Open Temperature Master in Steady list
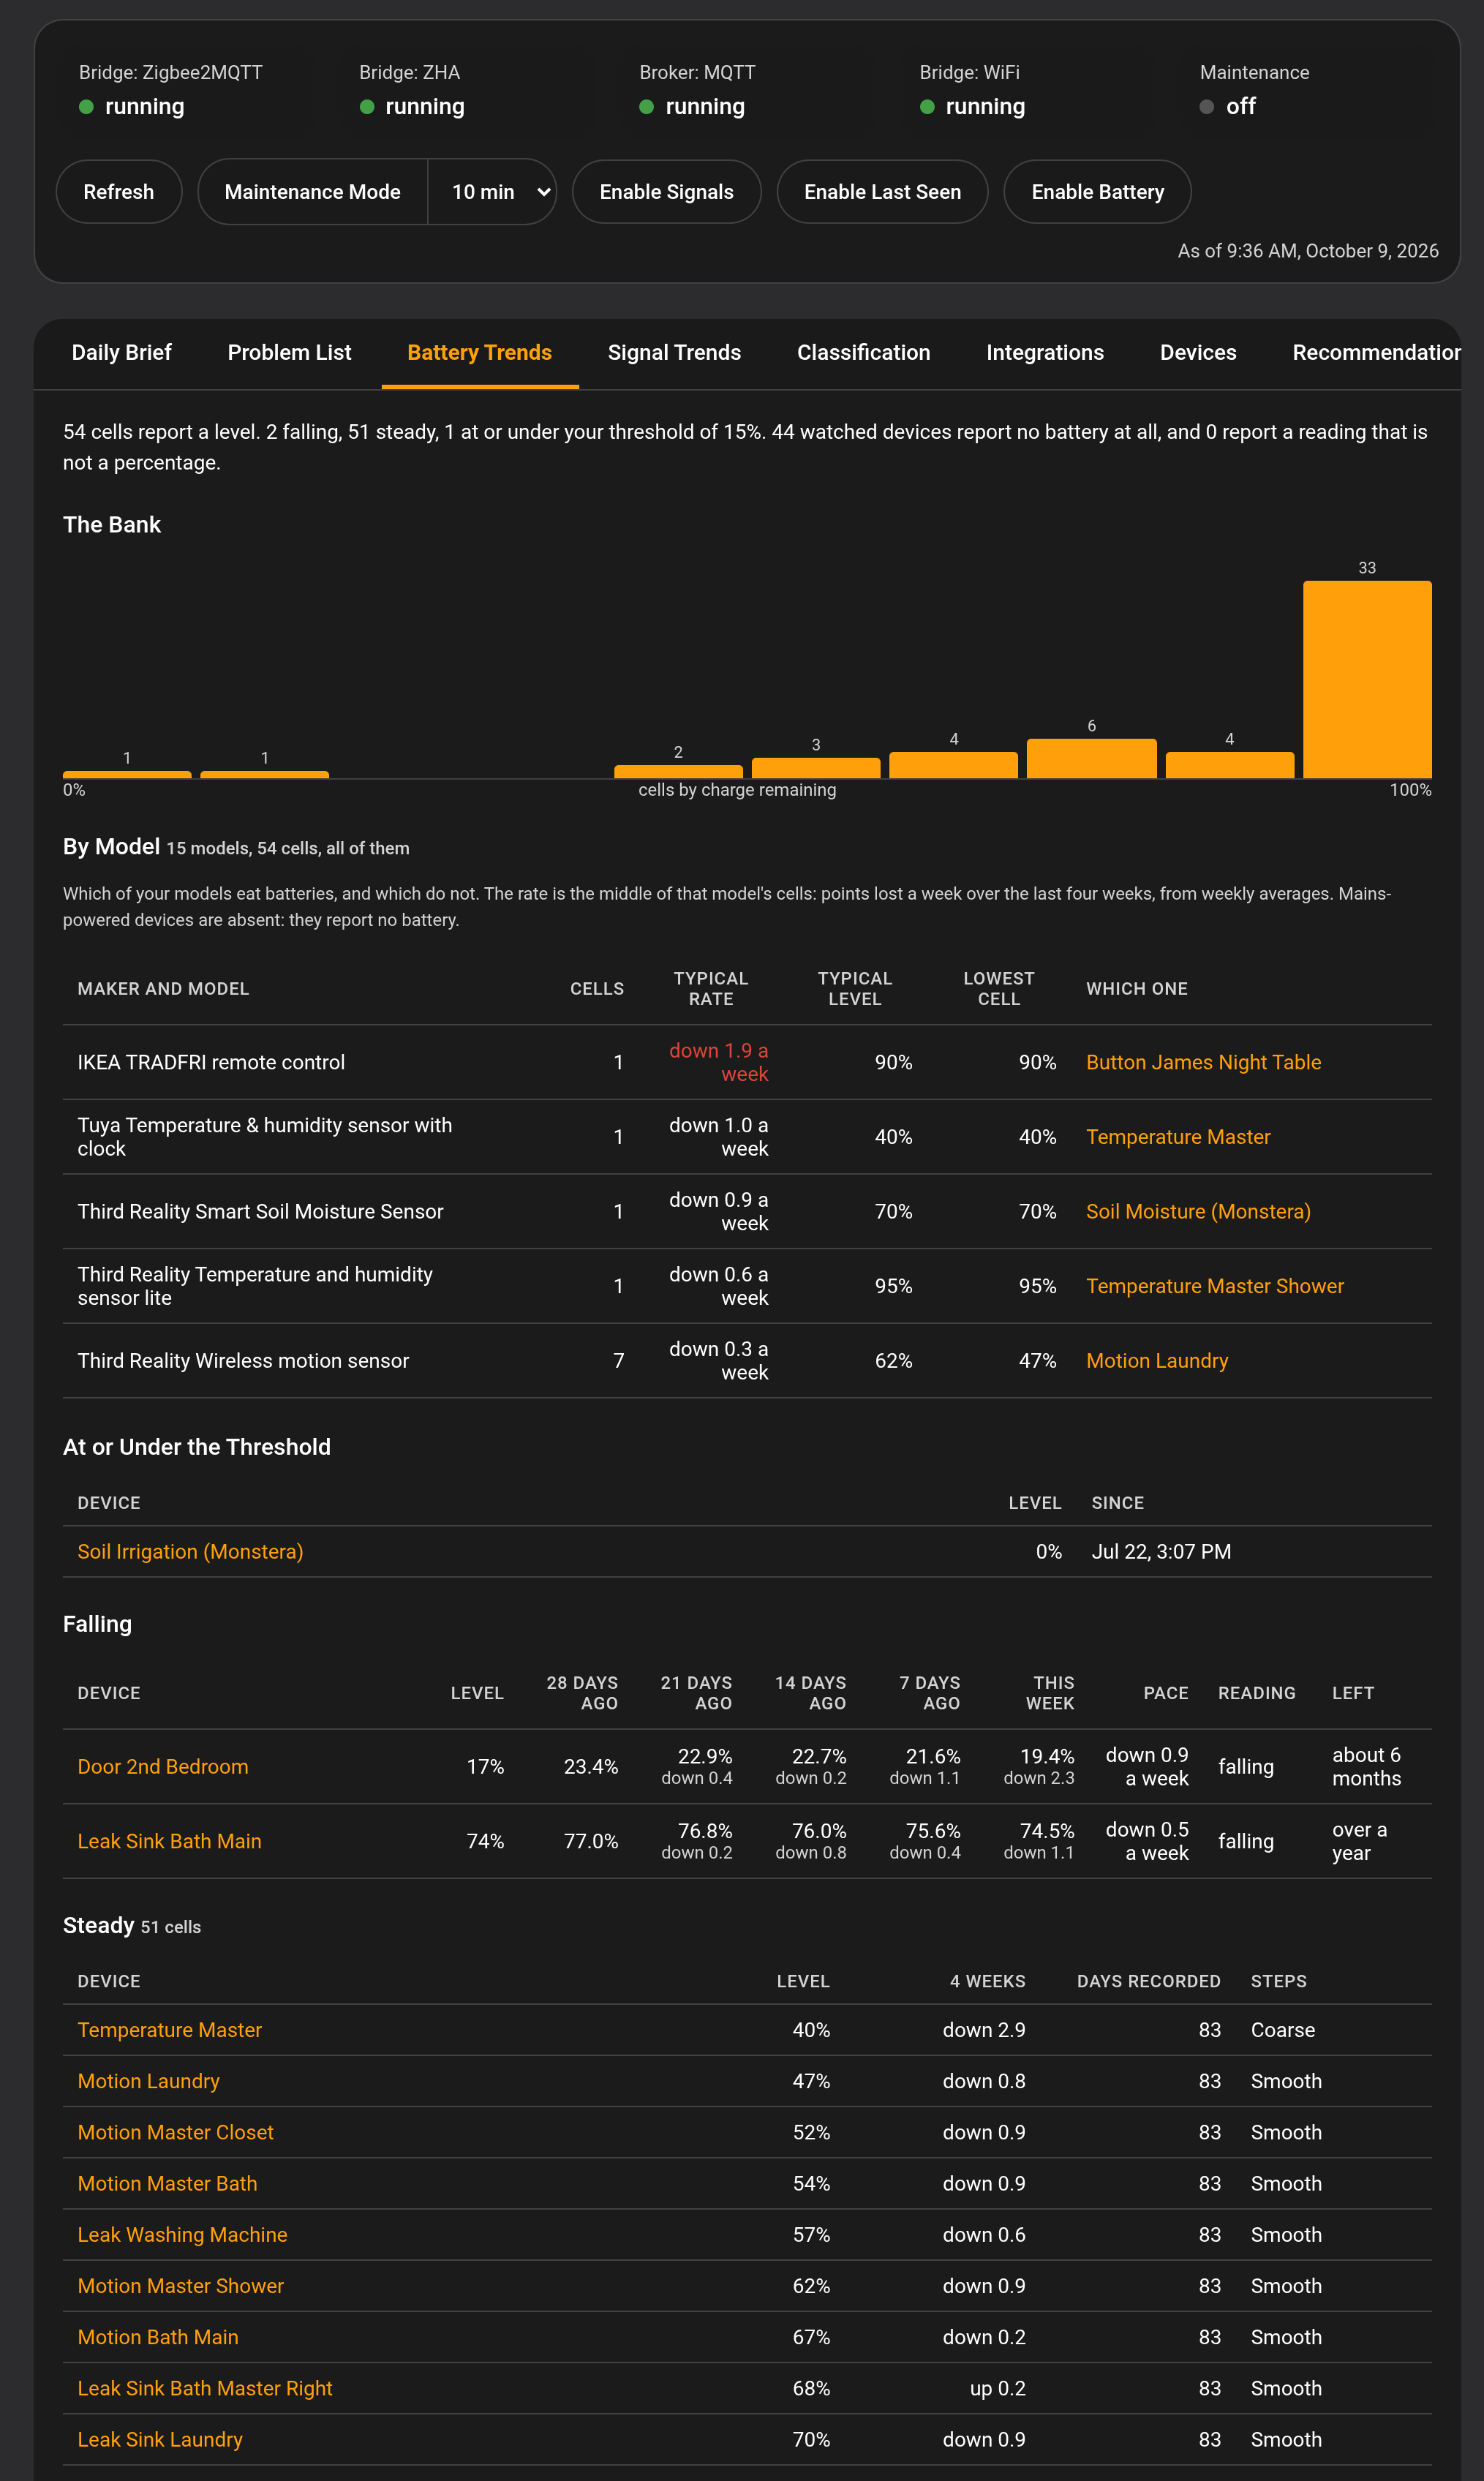 tap(169, 2030)
